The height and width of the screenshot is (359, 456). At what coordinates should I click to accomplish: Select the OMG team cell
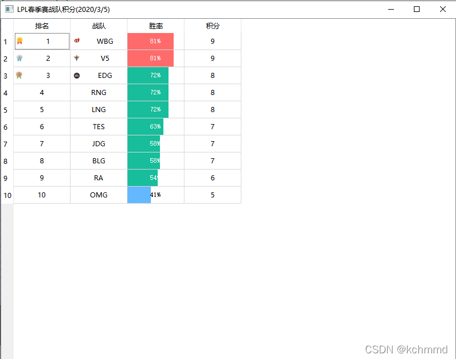[x=99, y=195]
